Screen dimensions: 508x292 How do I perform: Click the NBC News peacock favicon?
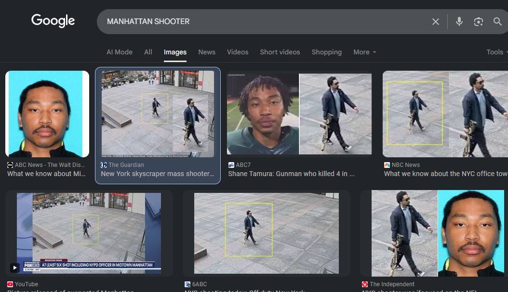387,165
